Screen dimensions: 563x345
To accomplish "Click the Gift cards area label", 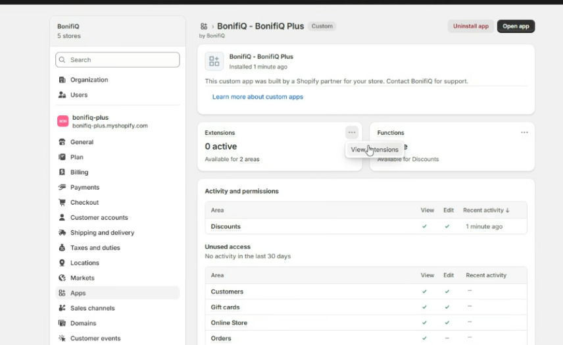I will (225, 307).
